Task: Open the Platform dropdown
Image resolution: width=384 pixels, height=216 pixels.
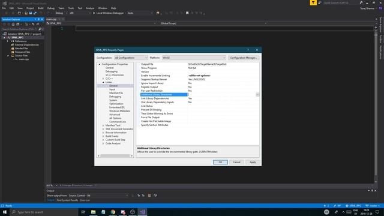Action: point(194,58)
